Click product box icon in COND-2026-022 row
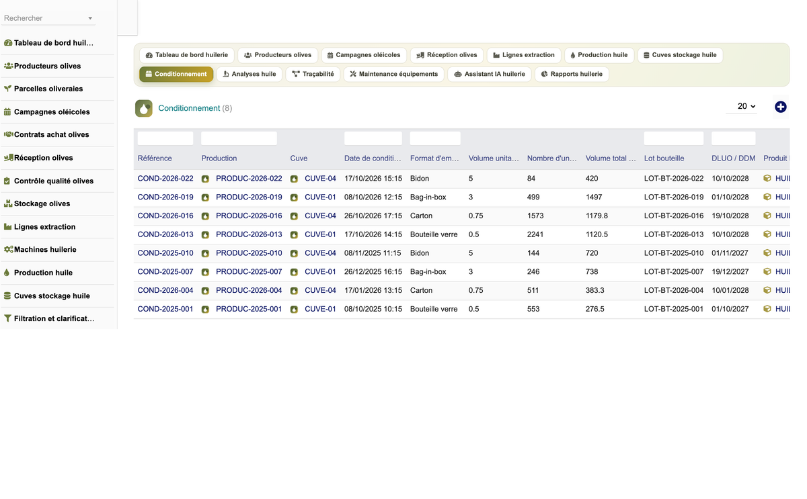 click(x=767, y=179)
